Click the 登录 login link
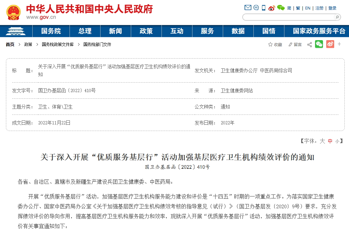The height and width of the screenshot is (231, 349). click(332, 8)
